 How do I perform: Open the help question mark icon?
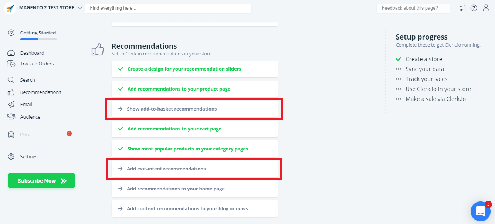[x=474, y=8]
